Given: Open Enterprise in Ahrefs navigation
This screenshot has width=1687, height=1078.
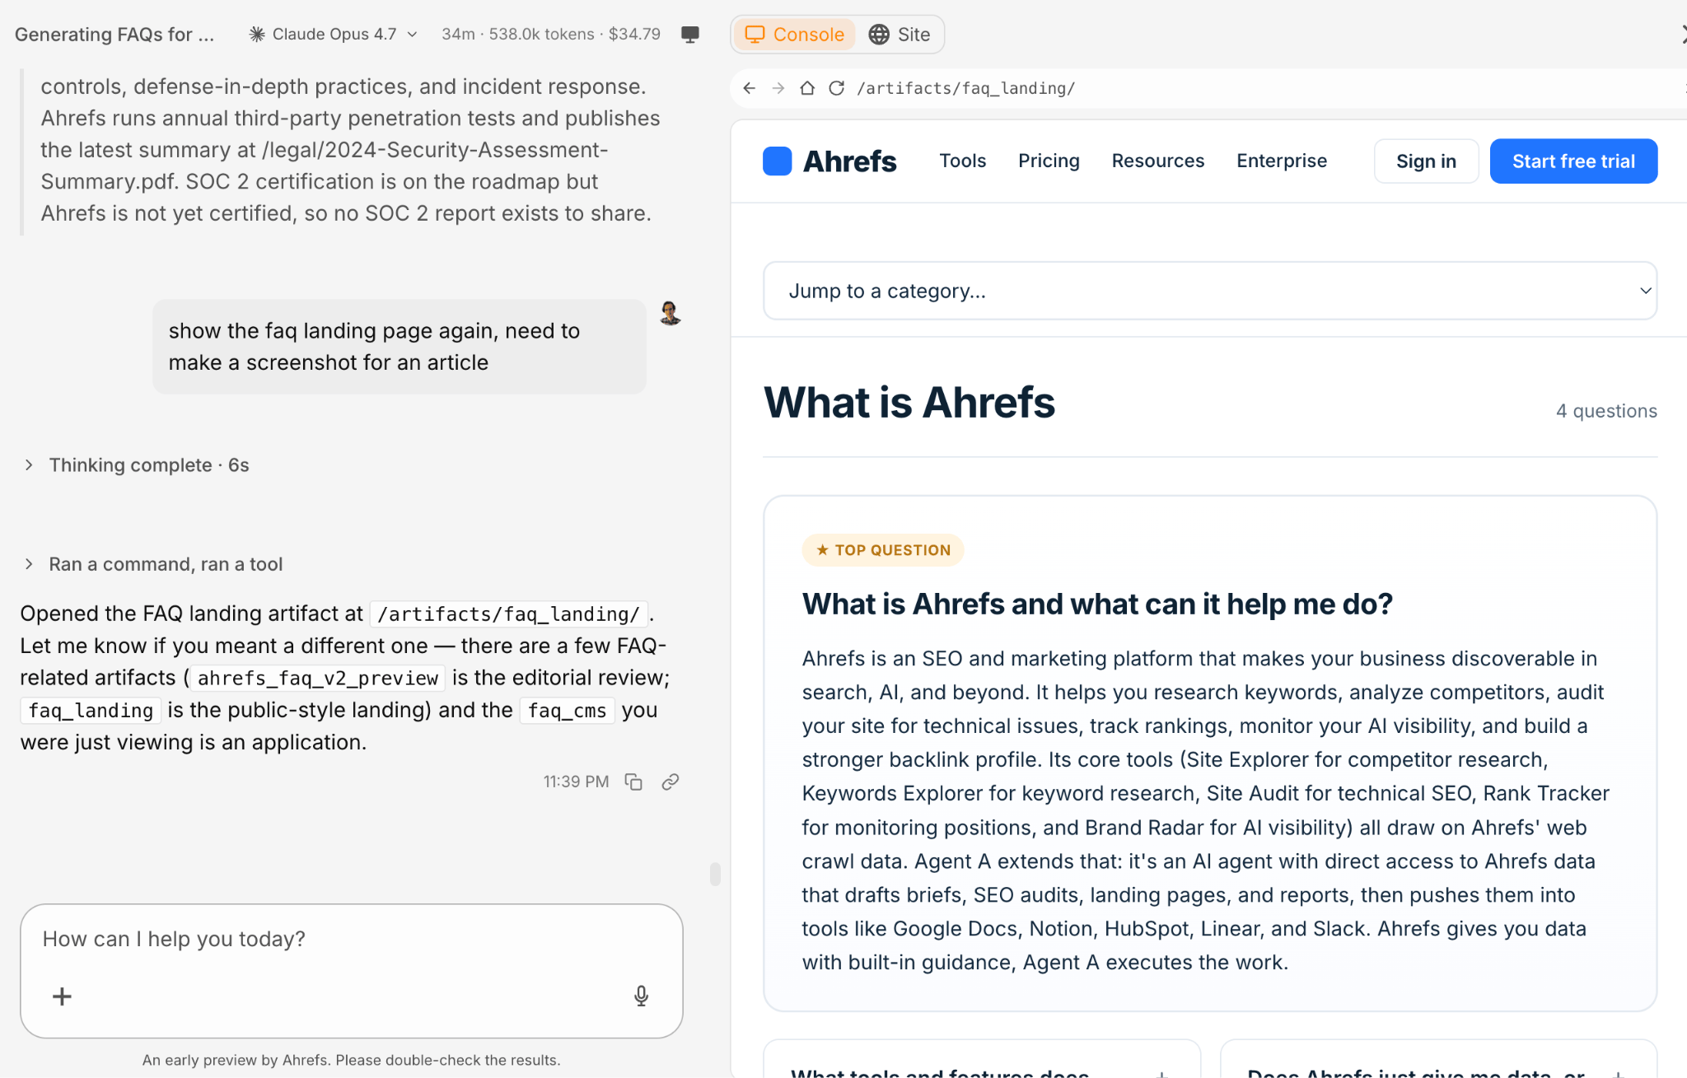Looking at the screenshot, I should [1281, 161].
